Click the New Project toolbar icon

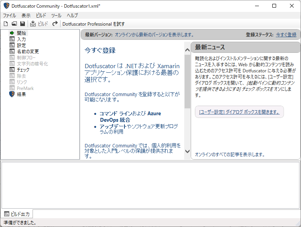[x=5, y=24]
